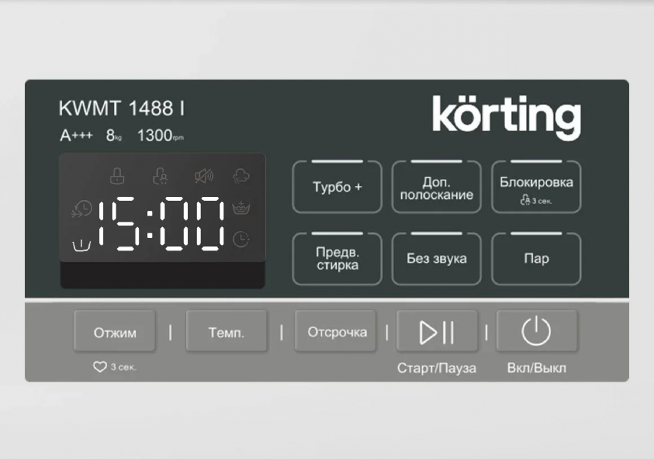The image size is (654, 459).
Task: Click the Старт/Пауза label
Action: (436, 368)
